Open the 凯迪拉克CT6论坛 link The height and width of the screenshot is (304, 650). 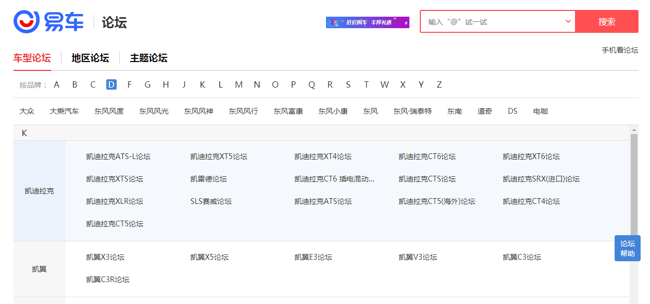427,156
